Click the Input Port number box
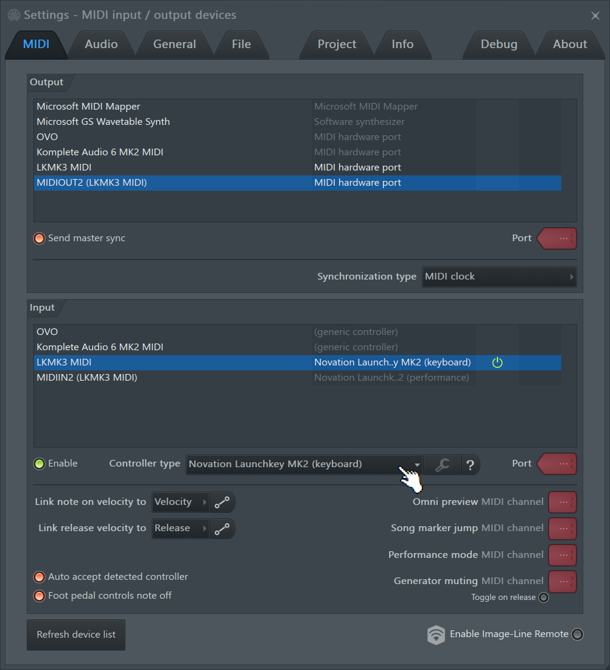 pyautogui.click(x=557, y=464)
